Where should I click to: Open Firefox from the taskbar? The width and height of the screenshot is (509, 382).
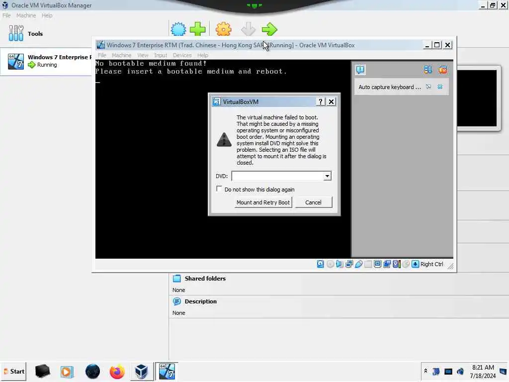117,371
